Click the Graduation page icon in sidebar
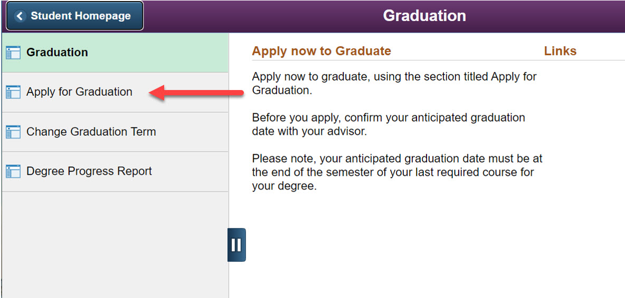 tap(13, 53)
